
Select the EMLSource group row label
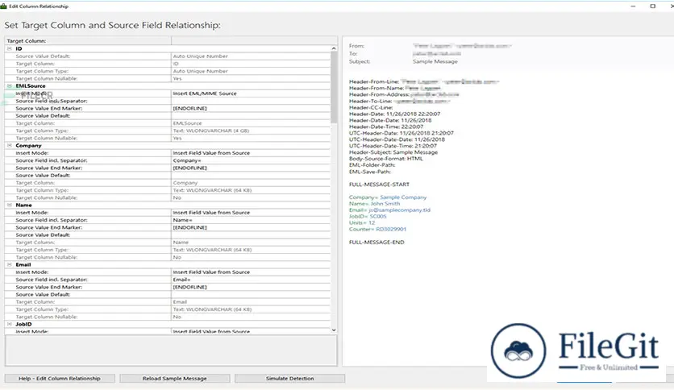(31, 86)
